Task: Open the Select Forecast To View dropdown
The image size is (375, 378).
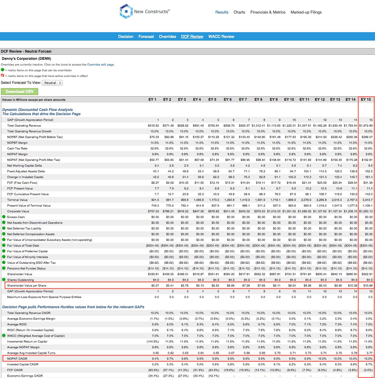Action: [52, 83]
